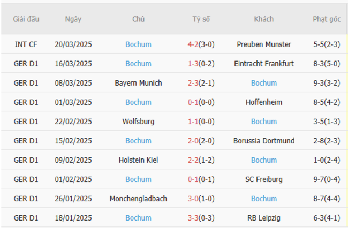Click the "Ngày" column header
Viewport: 348px width, 235px height.
[x=73, y=19]
